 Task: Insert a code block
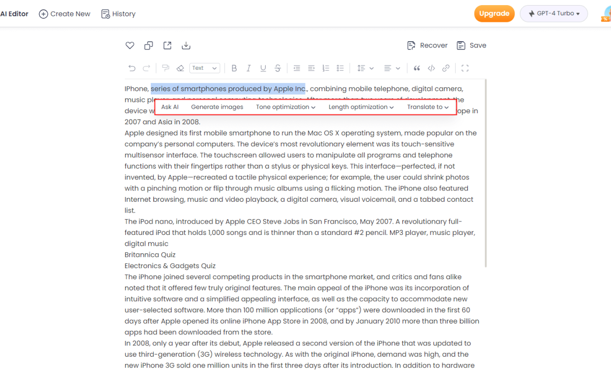[x=431, y=68]
